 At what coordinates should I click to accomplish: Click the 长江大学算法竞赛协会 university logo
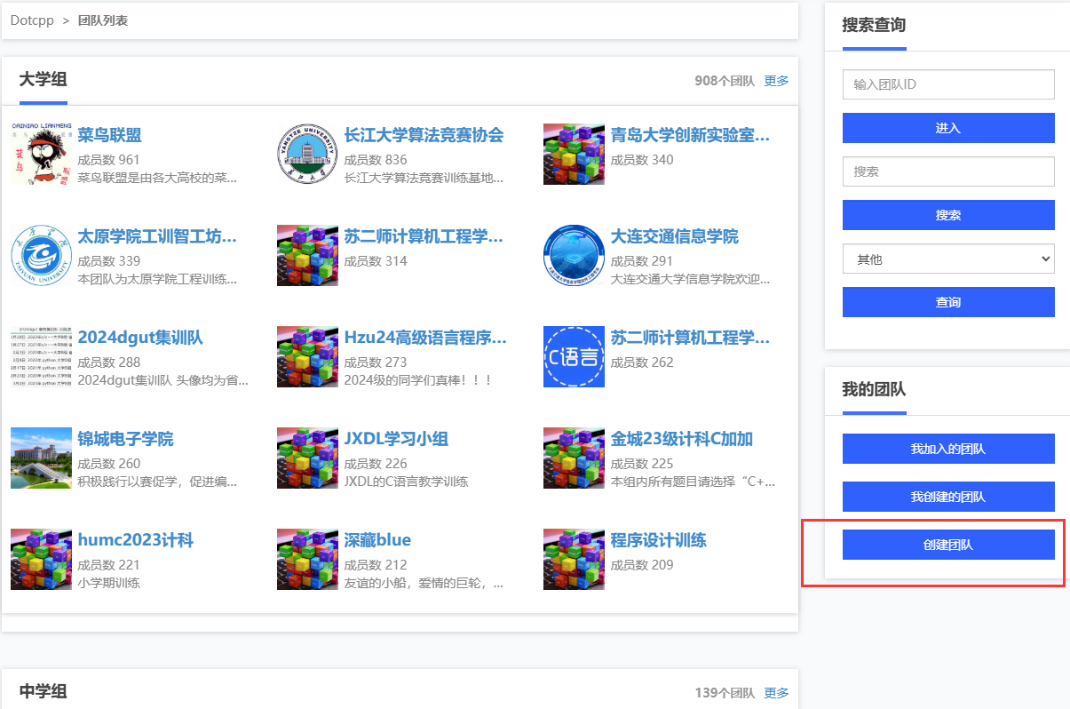pos(307,154)
